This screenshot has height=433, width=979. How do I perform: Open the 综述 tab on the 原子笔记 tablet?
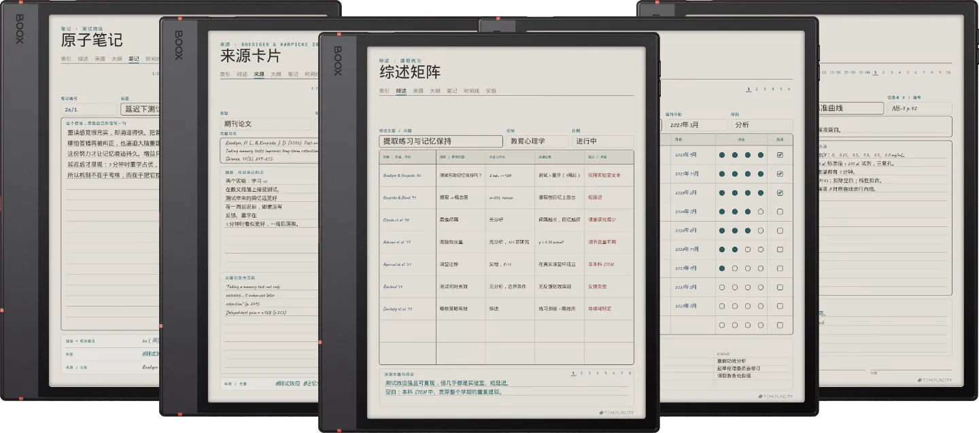click(83, 59)
